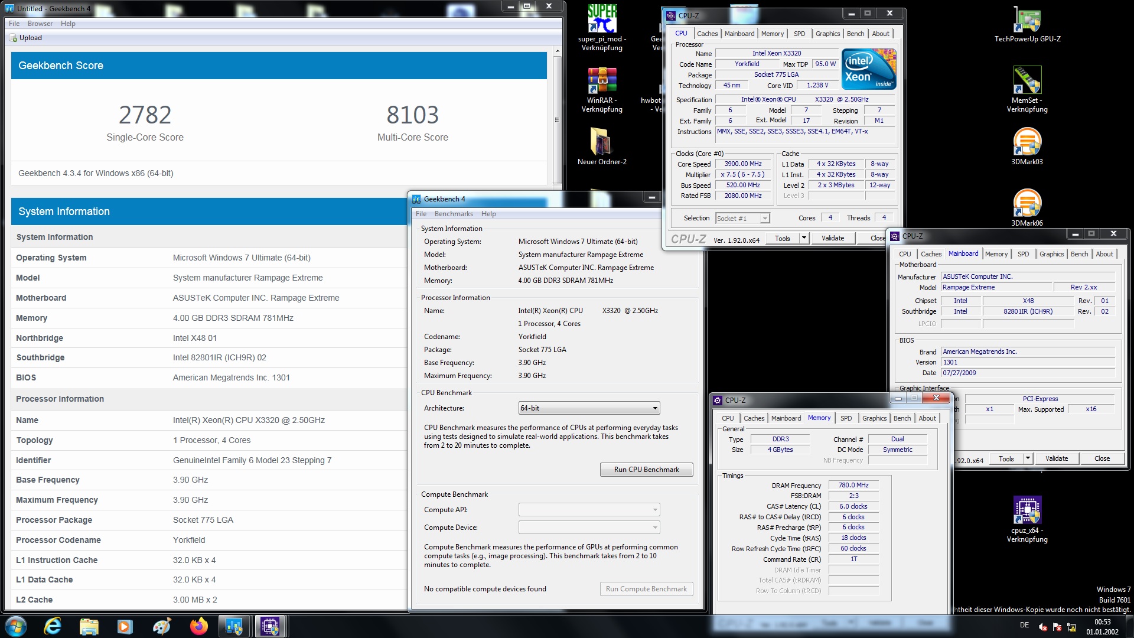Switch to Geekbench via its taskbar icon

[x=234, y=626]
